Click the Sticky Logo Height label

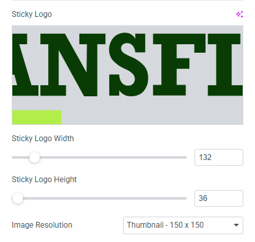point(44,180)
